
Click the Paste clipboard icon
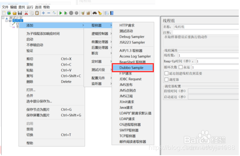[x=37, y=13]
